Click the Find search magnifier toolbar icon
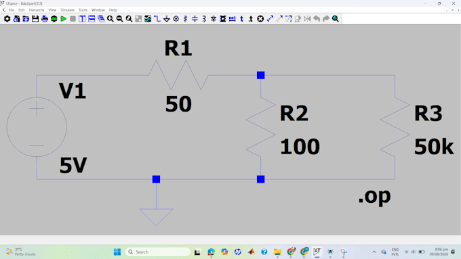 [x=336, y=19]
